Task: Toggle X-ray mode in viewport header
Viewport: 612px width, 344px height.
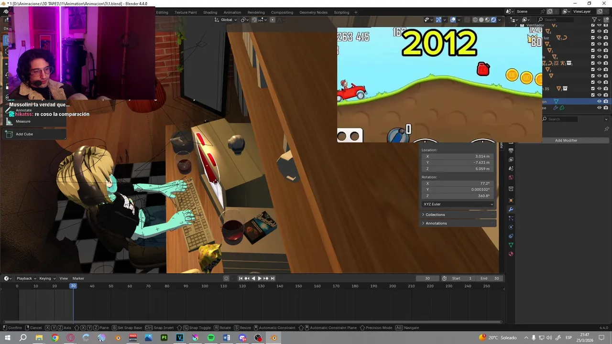Action: [x=467, y=20]
